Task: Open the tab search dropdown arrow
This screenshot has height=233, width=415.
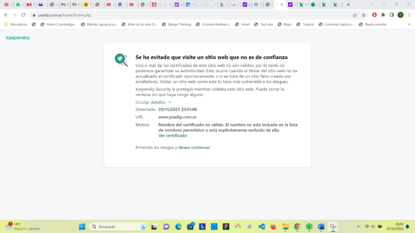Action: pyautogui.click(x=372, y=4)
